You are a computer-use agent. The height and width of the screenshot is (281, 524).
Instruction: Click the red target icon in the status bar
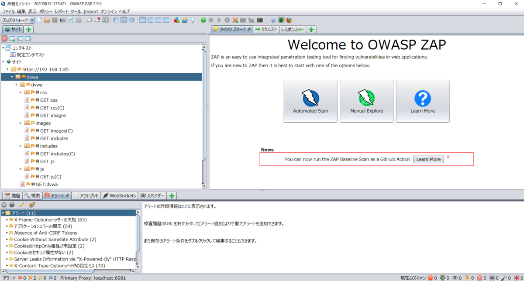479,278
